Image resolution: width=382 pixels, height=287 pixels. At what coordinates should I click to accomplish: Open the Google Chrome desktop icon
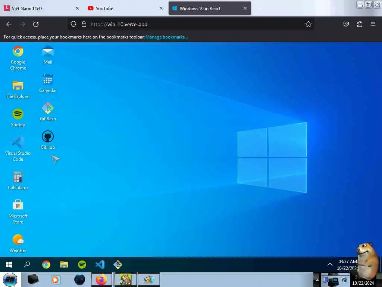coord(18,58)
